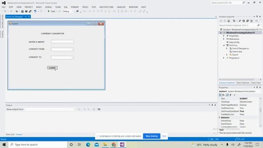This screenshot has height=148, width=263.
Task: Click the Visual Studio taskbar icon
Action: click(x=122, y=144)
